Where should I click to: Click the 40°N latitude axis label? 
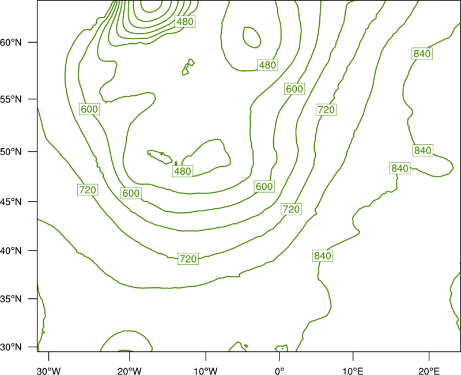click(x=11, y=251)
